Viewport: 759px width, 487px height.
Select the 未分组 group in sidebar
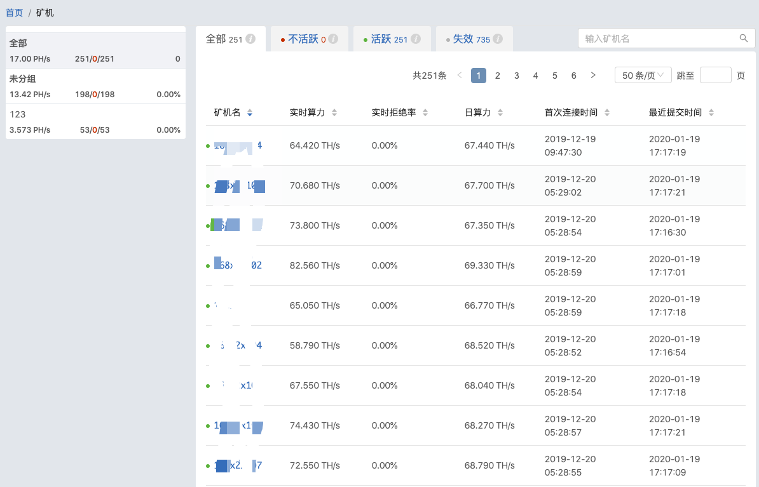click(x=95, y=86)
